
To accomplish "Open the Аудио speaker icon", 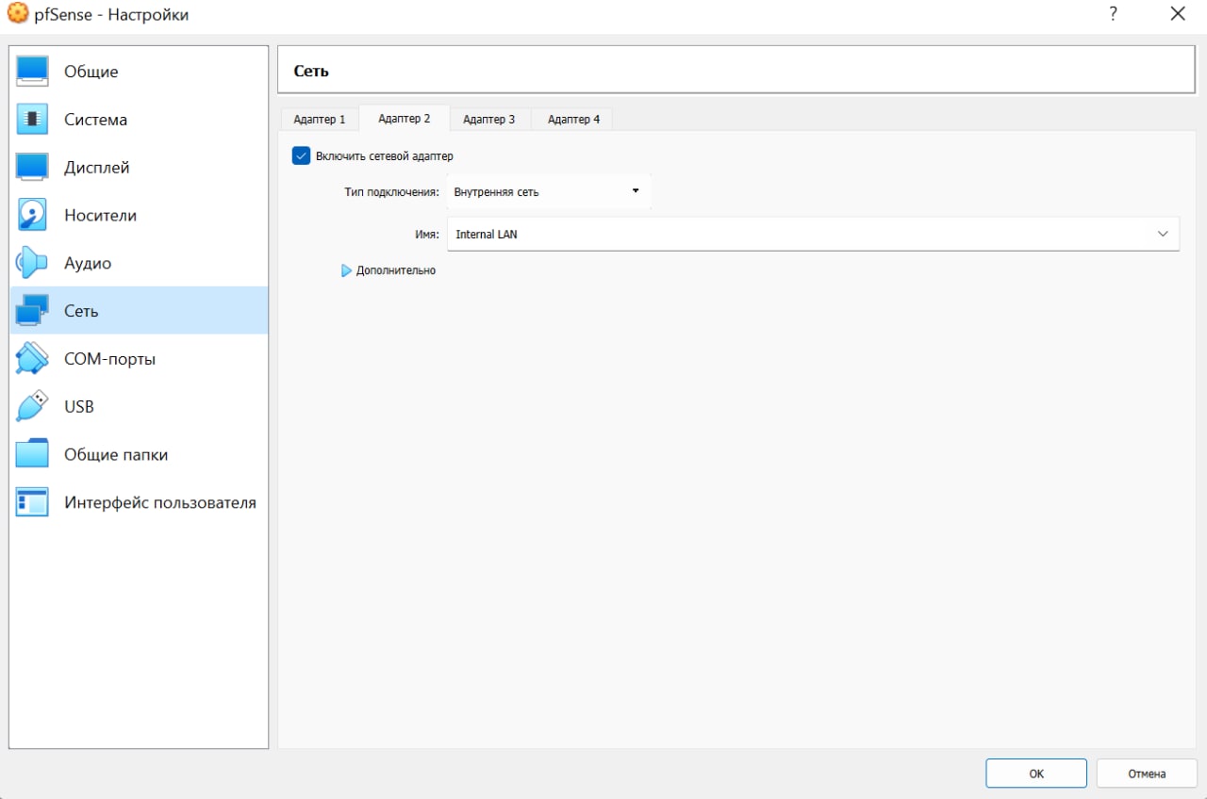I will [32, 263].
